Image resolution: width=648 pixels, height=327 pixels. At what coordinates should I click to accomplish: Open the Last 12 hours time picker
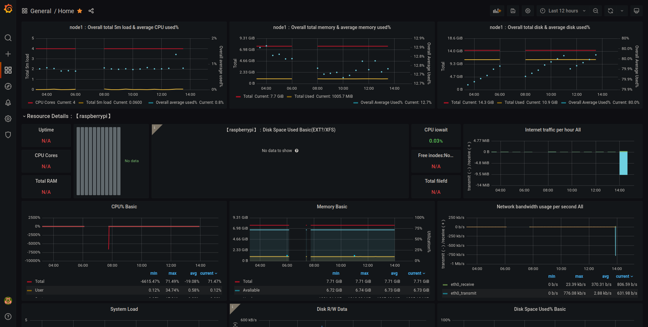pos(563,11)
